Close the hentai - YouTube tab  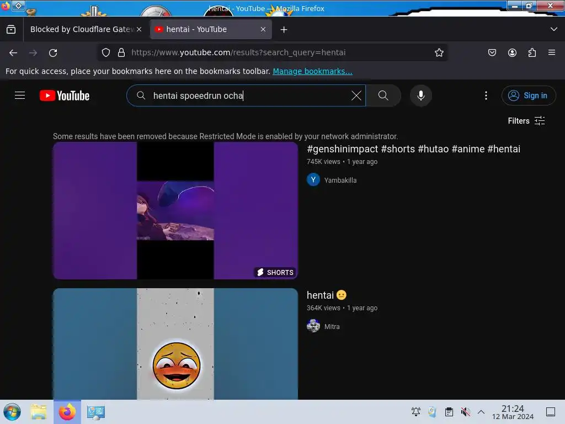point(263,30)
